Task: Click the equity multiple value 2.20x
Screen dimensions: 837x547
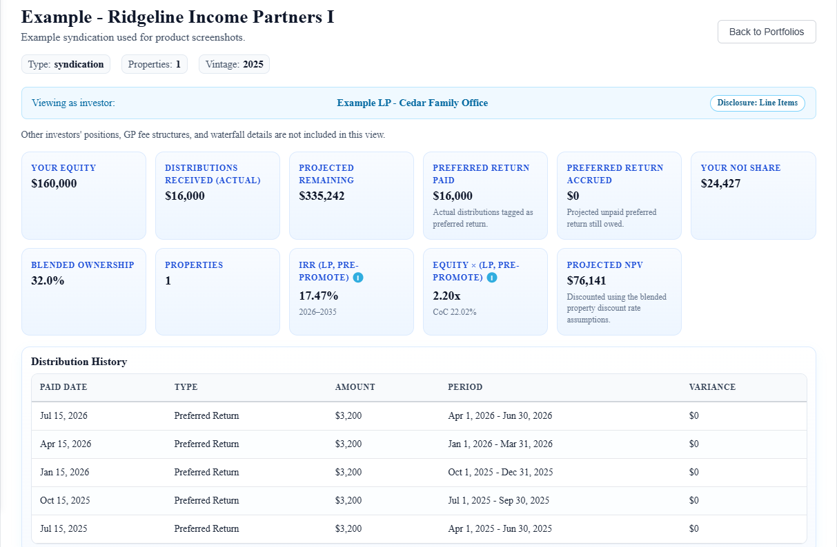Action: 447,296
